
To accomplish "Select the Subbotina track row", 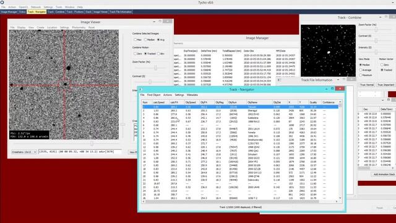I will click(240, 118).
